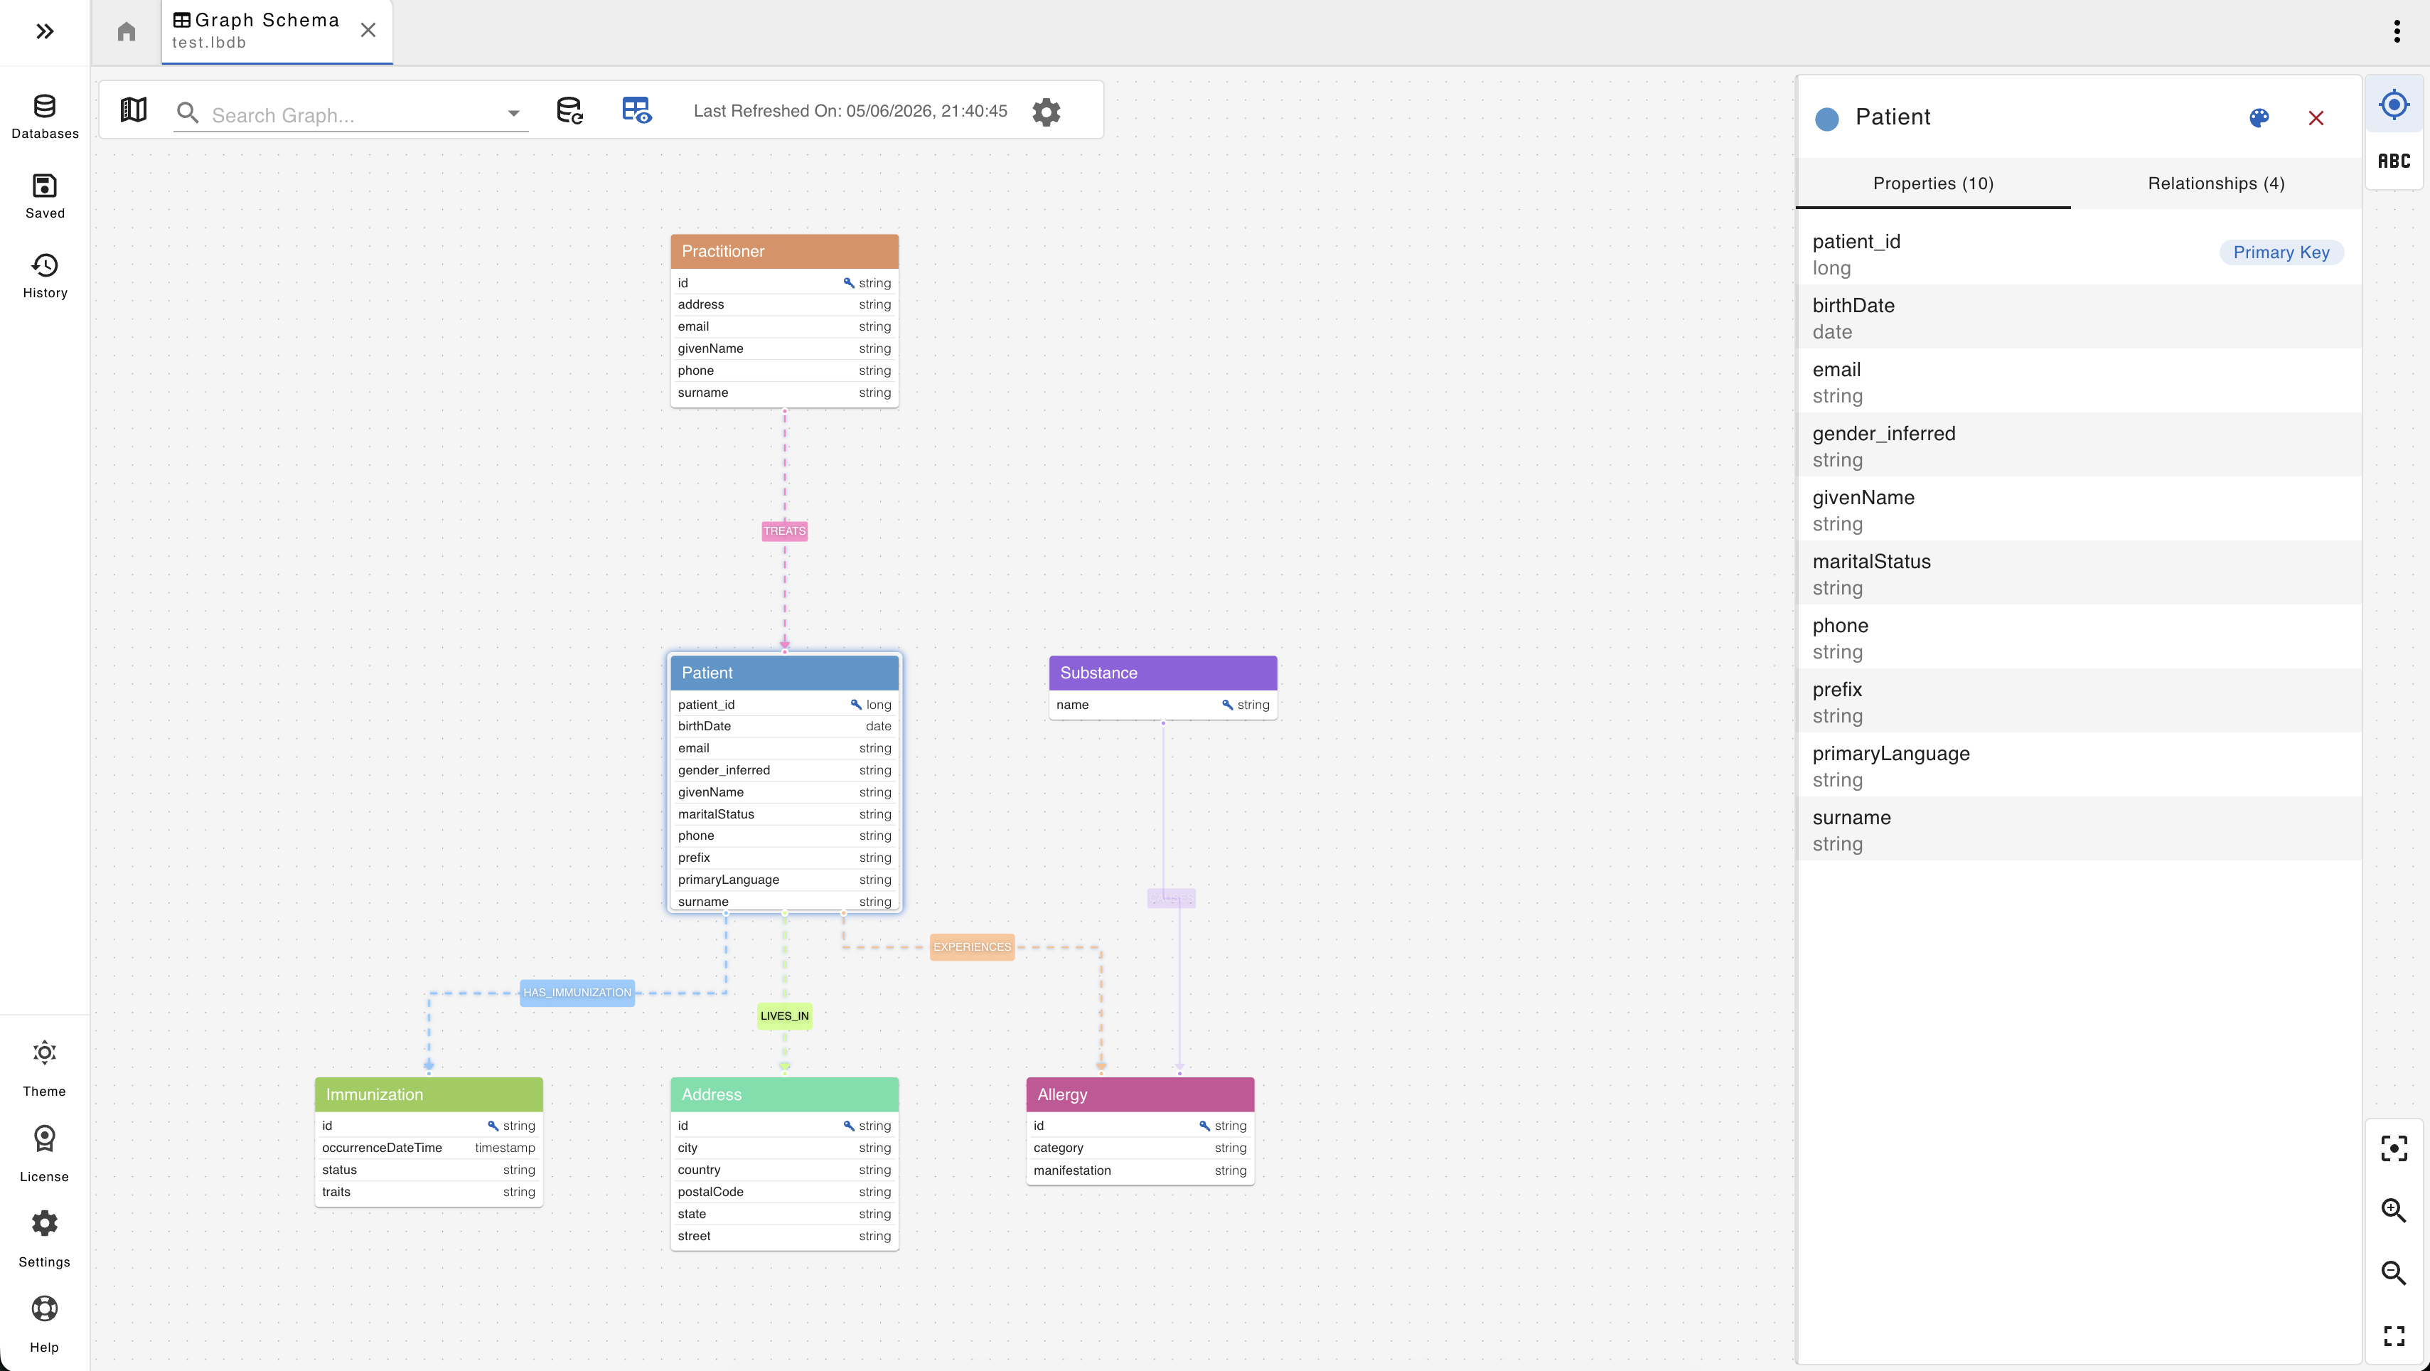Select the Immunization node header
Image resolution: width=2430 pixels, height=1371 pixels.
coord(428,1094)
